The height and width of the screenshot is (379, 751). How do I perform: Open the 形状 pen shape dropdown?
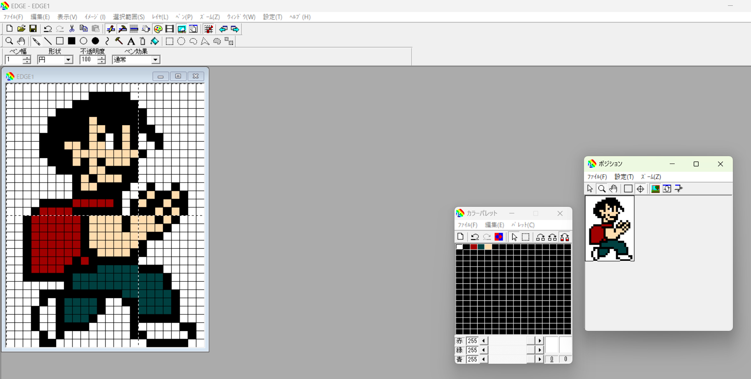tap(68, 60)
